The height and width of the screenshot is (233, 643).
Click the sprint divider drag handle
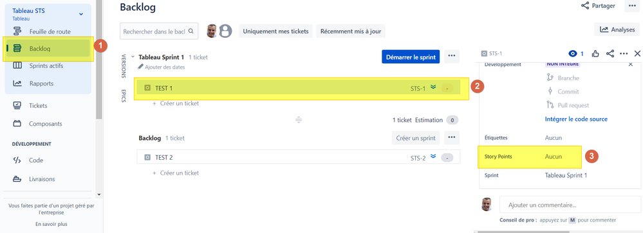pos(299,120)
